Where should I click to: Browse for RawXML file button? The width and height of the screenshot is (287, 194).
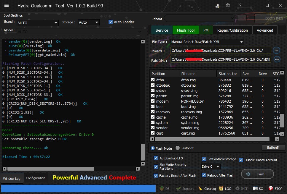click(x=276, y=51)
